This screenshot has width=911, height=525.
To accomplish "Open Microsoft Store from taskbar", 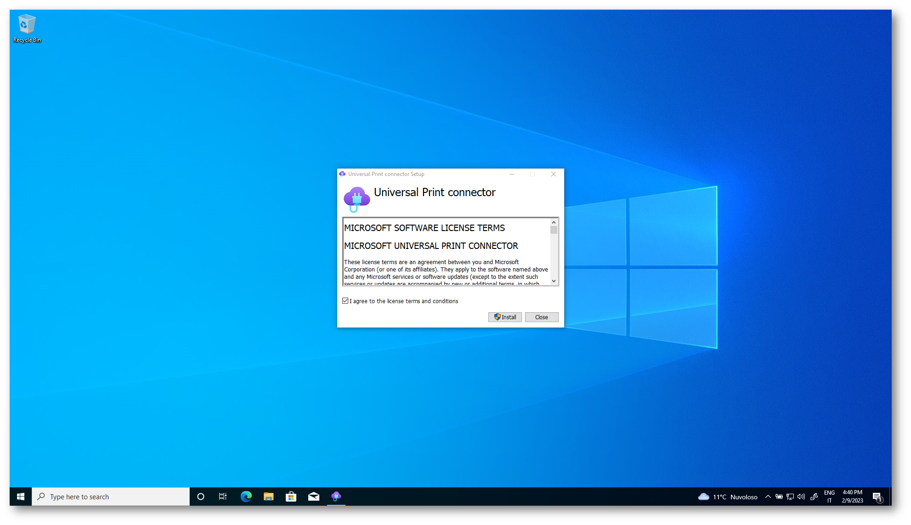I will [291, 497].
